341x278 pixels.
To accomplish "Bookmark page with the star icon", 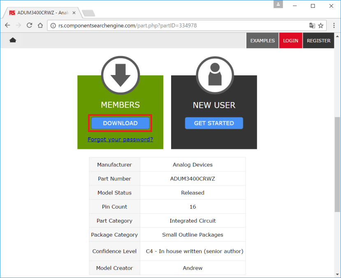I will [x=320, y=25].
